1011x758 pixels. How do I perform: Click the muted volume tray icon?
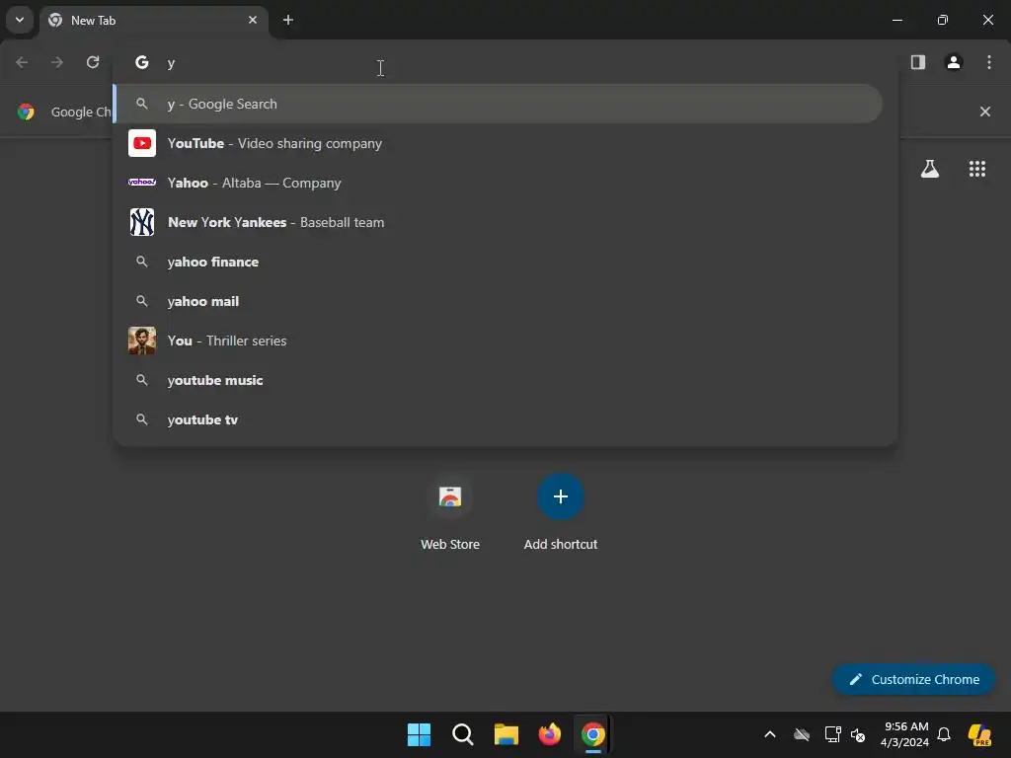tap(858, 734)
